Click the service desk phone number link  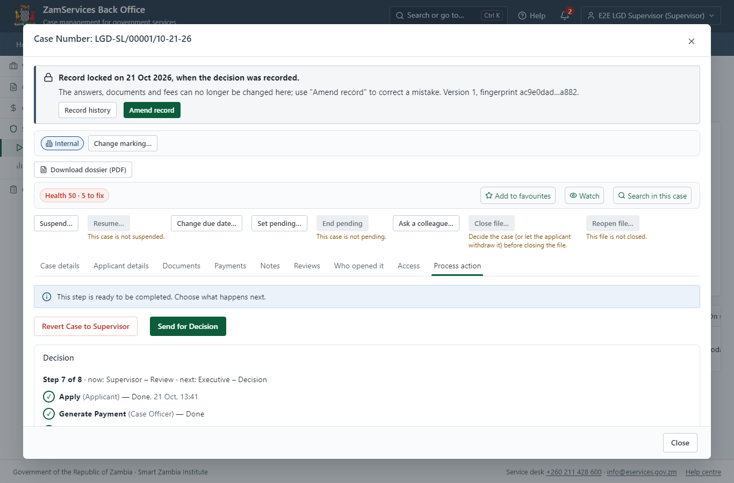[x=574, y=472]
